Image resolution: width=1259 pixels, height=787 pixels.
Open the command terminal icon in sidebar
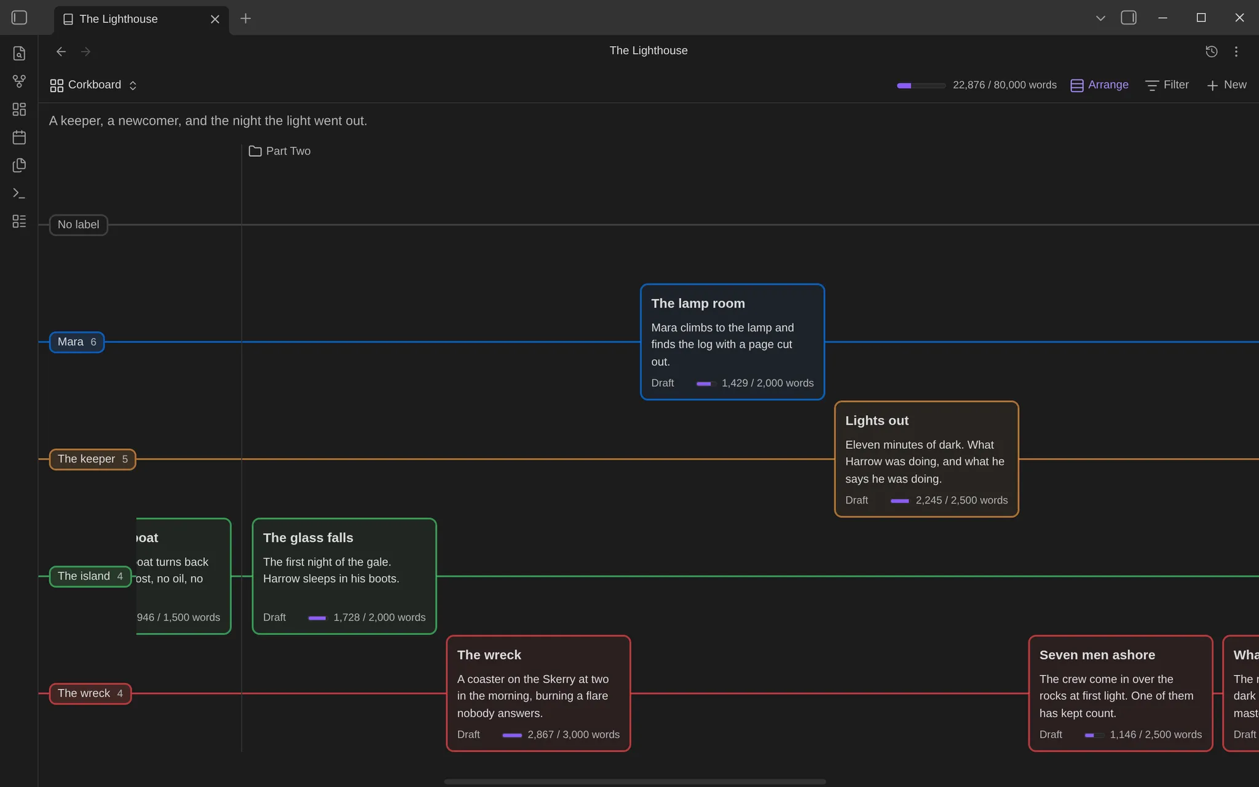pos(19,193)
